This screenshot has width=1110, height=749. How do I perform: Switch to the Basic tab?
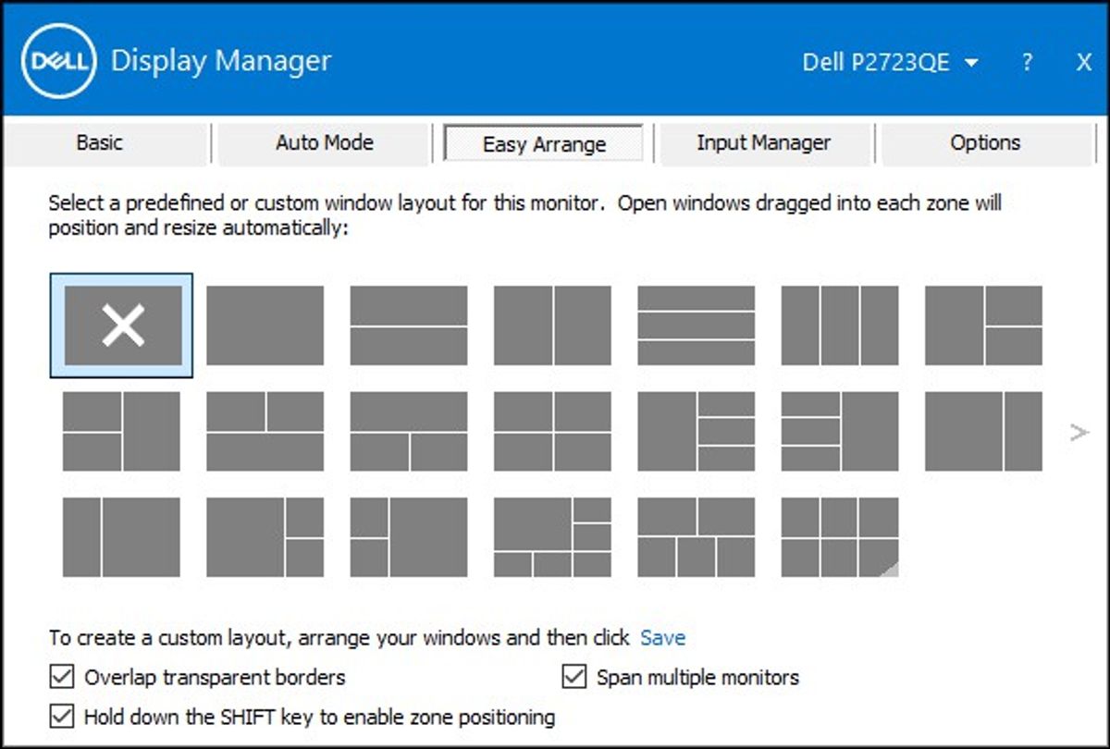tap(99, 143)
